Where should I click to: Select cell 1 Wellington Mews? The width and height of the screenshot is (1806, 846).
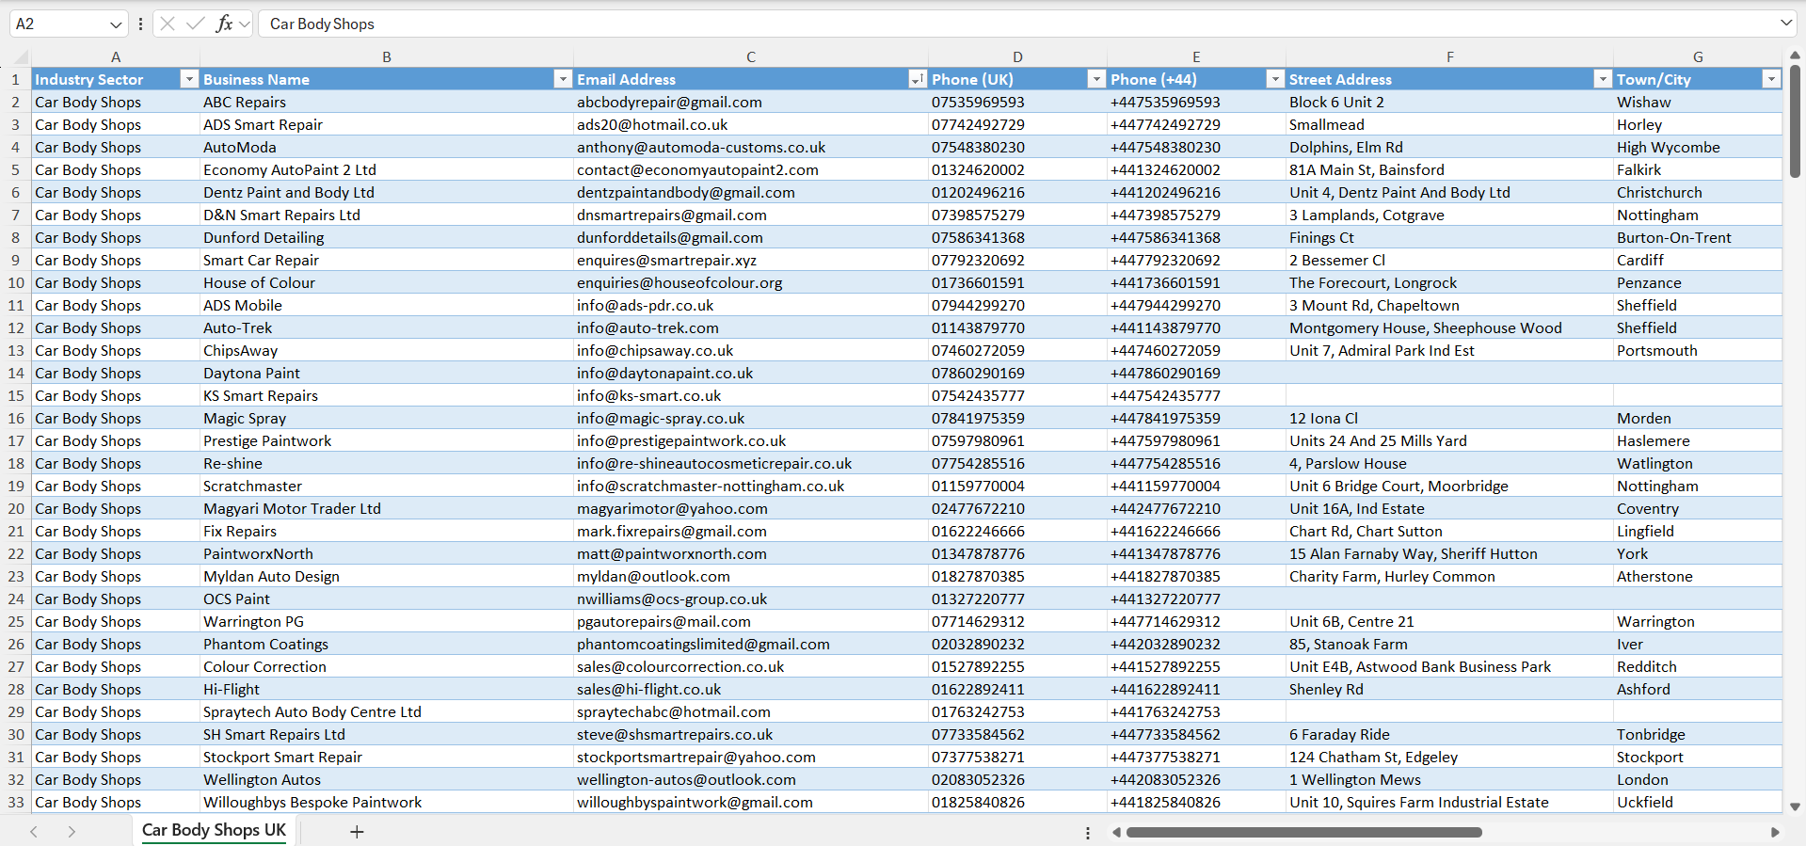click(1449, 779)
